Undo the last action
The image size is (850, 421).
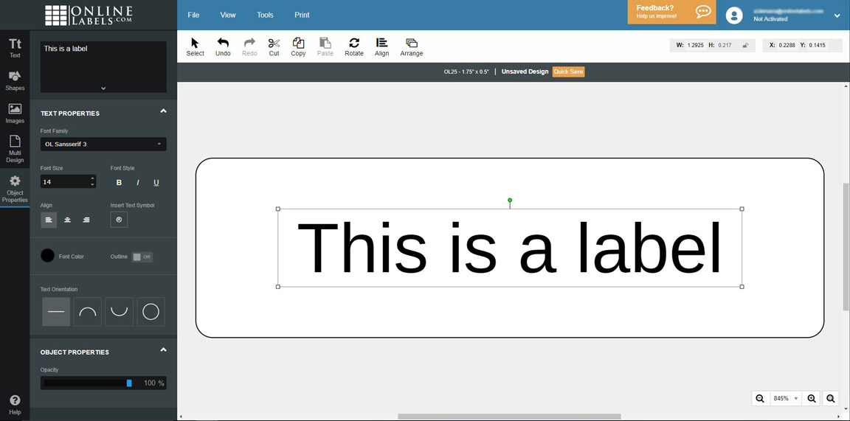tap(223, 46)
